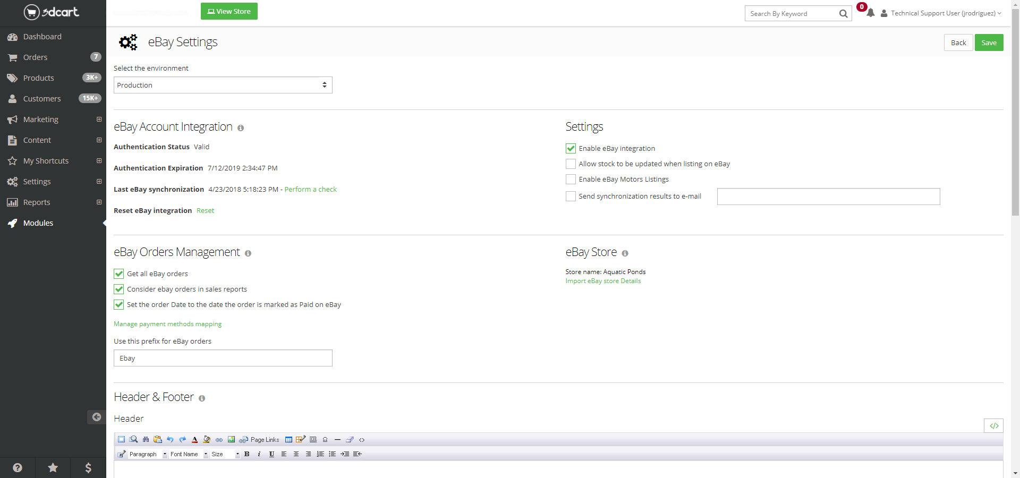Click the star favorites icon in sidebar footer

53,467
